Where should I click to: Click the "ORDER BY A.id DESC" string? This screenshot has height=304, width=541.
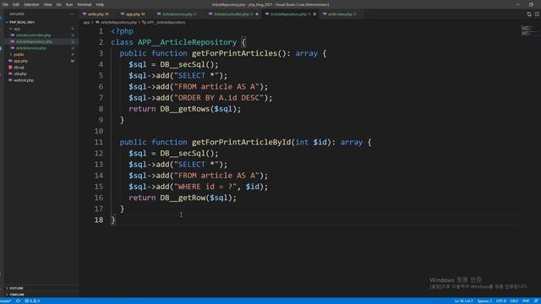tap(219, 98)
